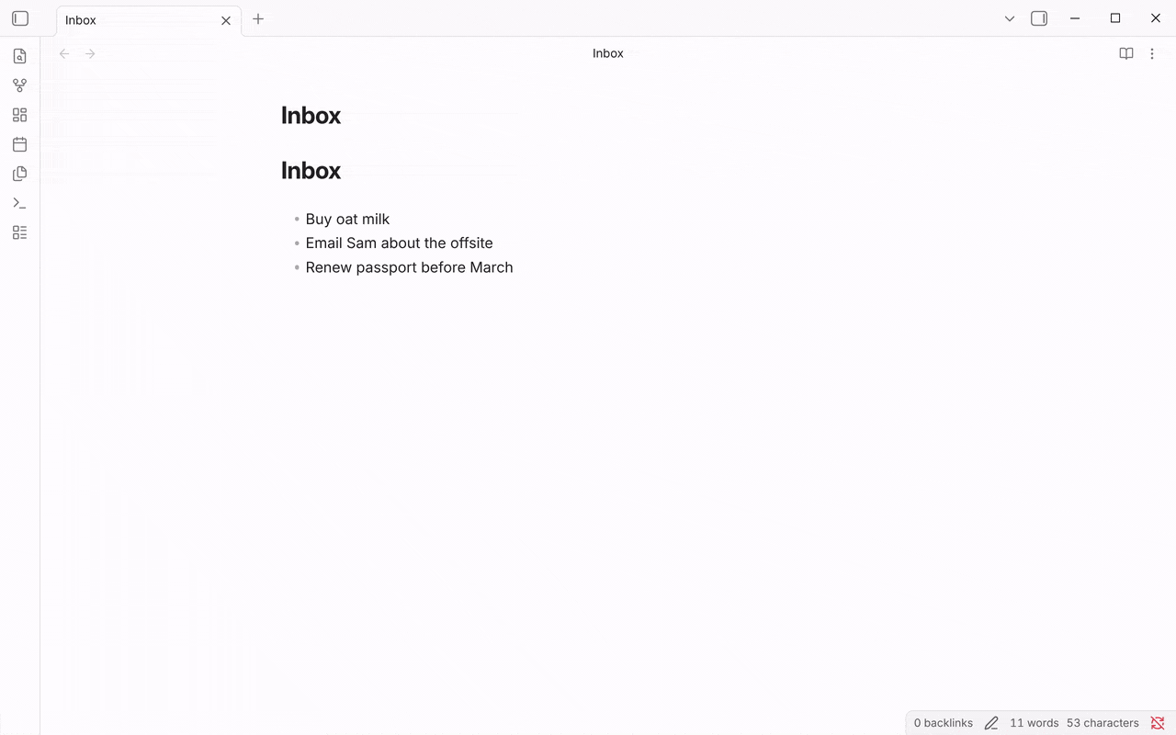The image size is (1176, 735).
Task: Click "Email Sam about the offsite" item
Action: point(399,243)
